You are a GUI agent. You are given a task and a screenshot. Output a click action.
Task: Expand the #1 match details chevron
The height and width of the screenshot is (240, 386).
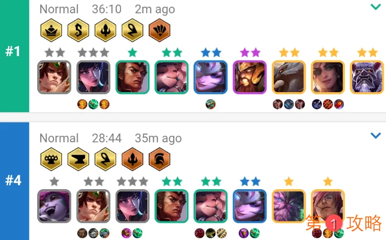tap(376, 7)
